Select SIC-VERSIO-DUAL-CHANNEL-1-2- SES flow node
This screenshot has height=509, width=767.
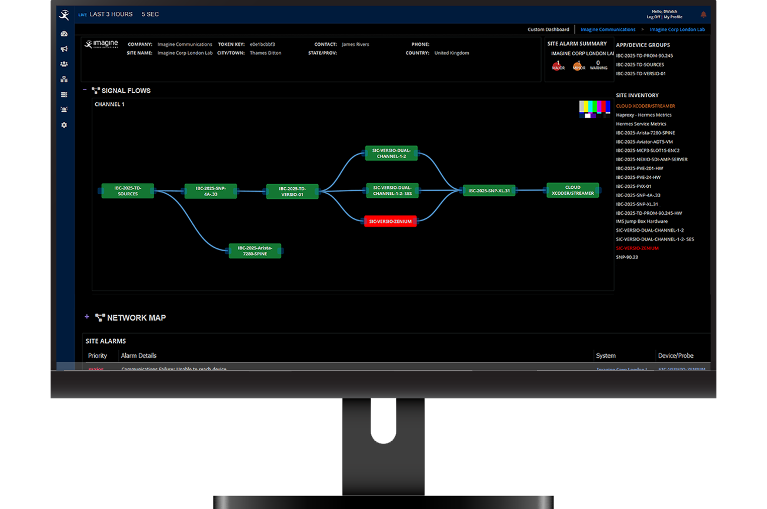tap(391, 190)
